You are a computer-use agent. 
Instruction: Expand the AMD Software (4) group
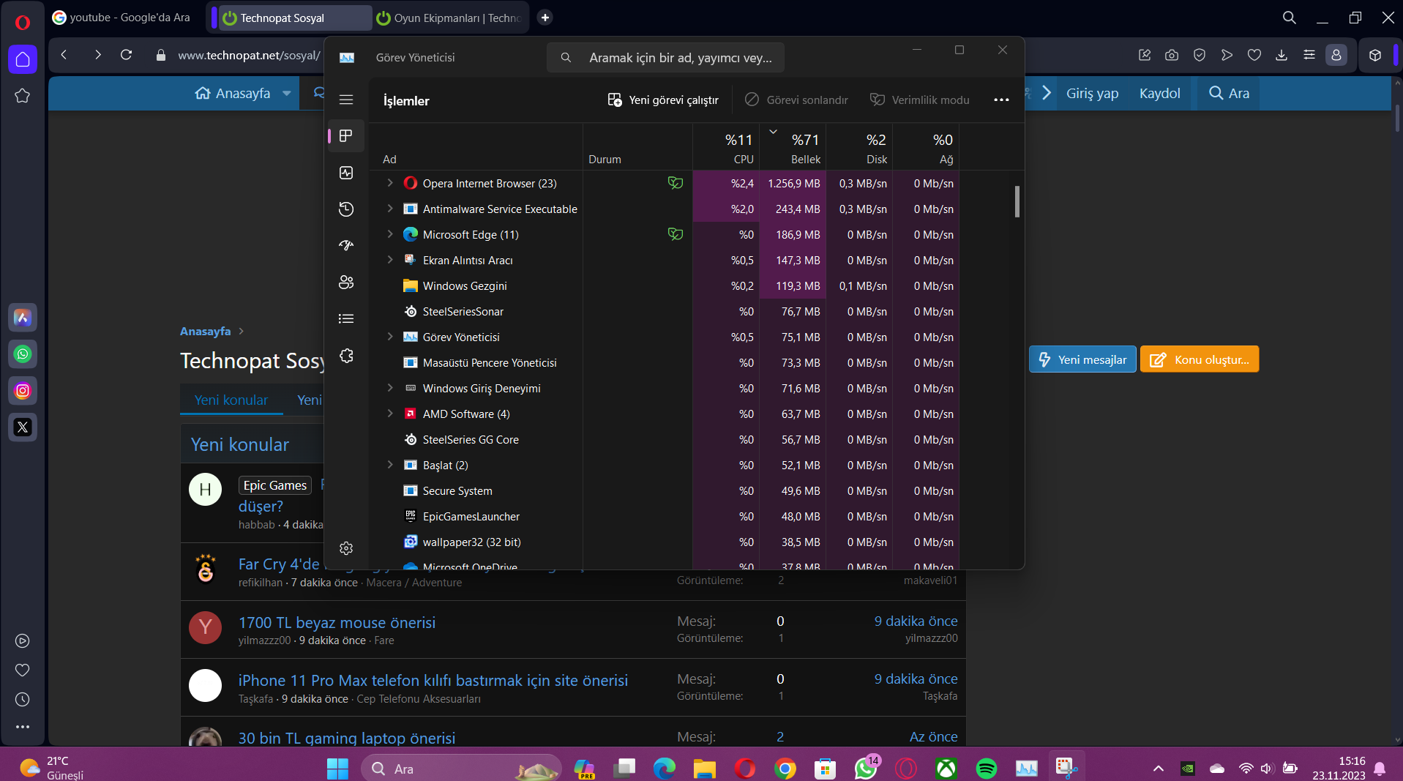tap(390, 414)
